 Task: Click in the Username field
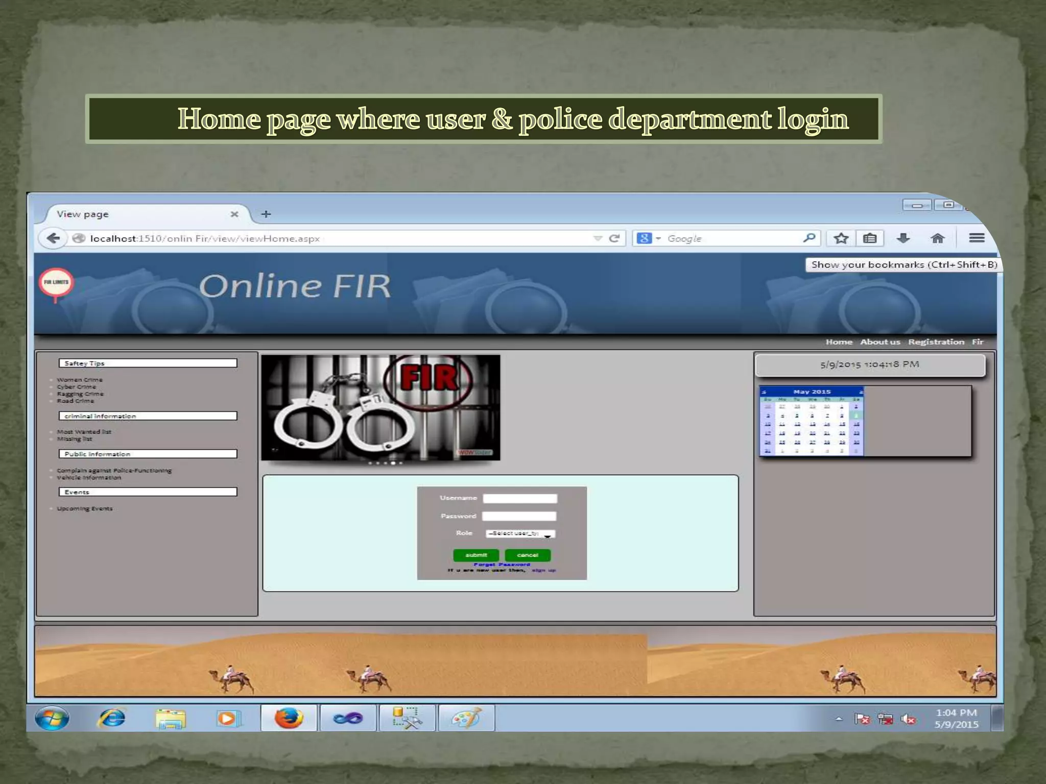[x=520, y=498]
